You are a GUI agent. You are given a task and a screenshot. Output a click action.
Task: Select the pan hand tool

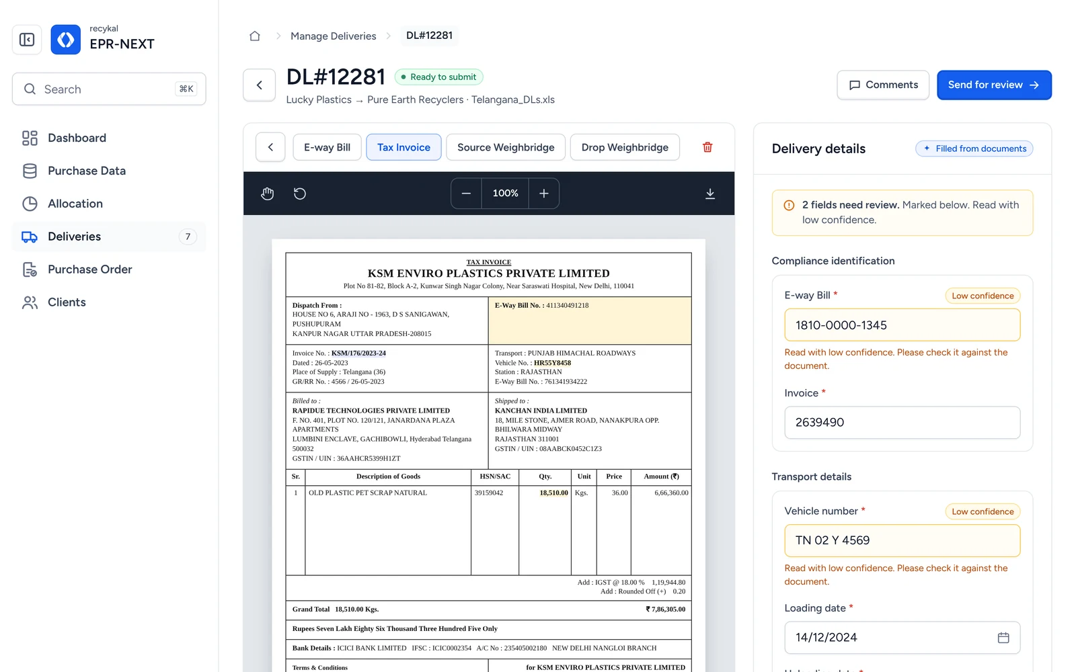tap(268, 194)
